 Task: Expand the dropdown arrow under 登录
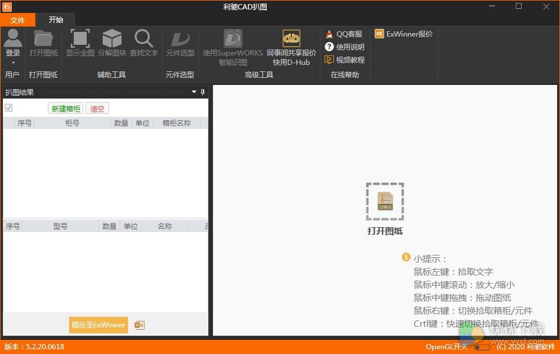pyautogui.click(x=13, y=63)
